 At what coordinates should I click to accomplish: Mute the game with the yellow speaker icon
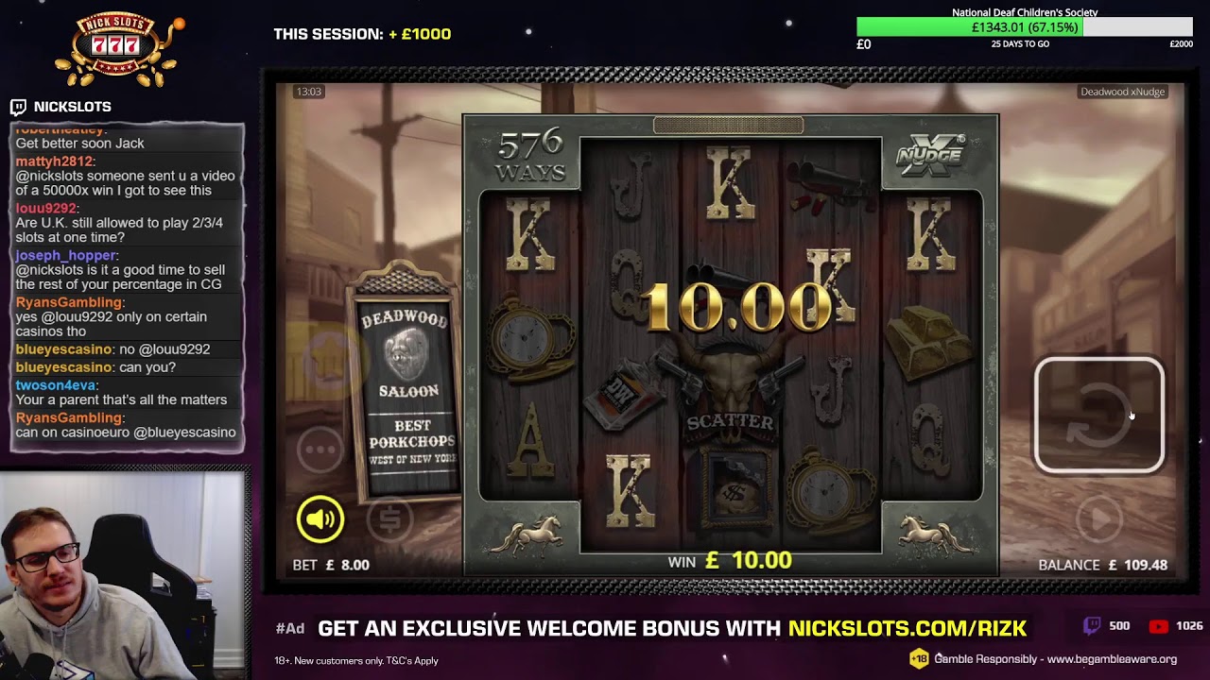click(x=320, y=518)
